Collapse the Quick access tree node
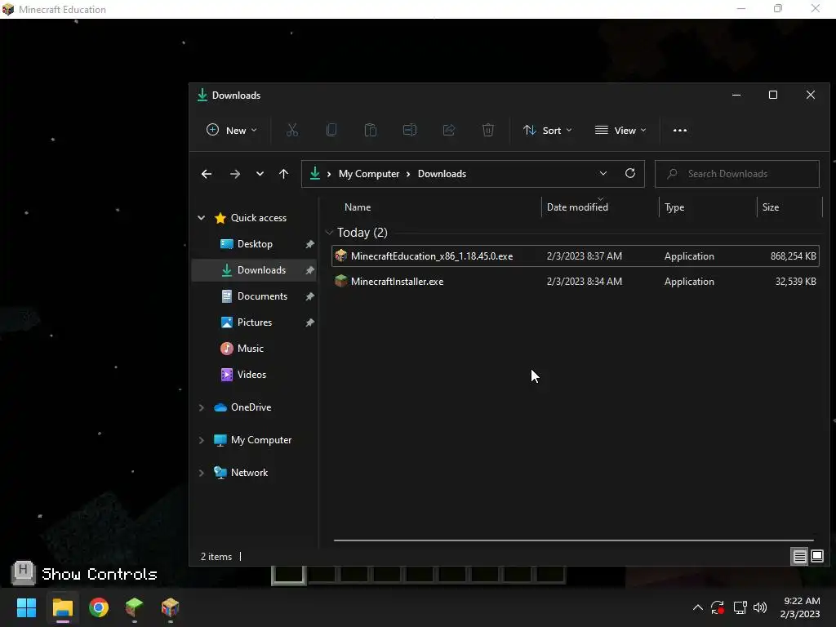The width and height of the screenshot is (836, 627). [201, 217]
